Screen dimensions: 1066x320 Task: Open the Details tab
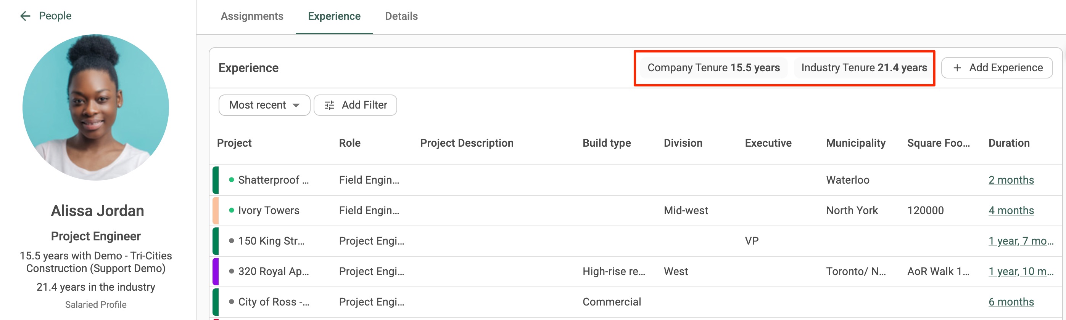coord(401,16)
